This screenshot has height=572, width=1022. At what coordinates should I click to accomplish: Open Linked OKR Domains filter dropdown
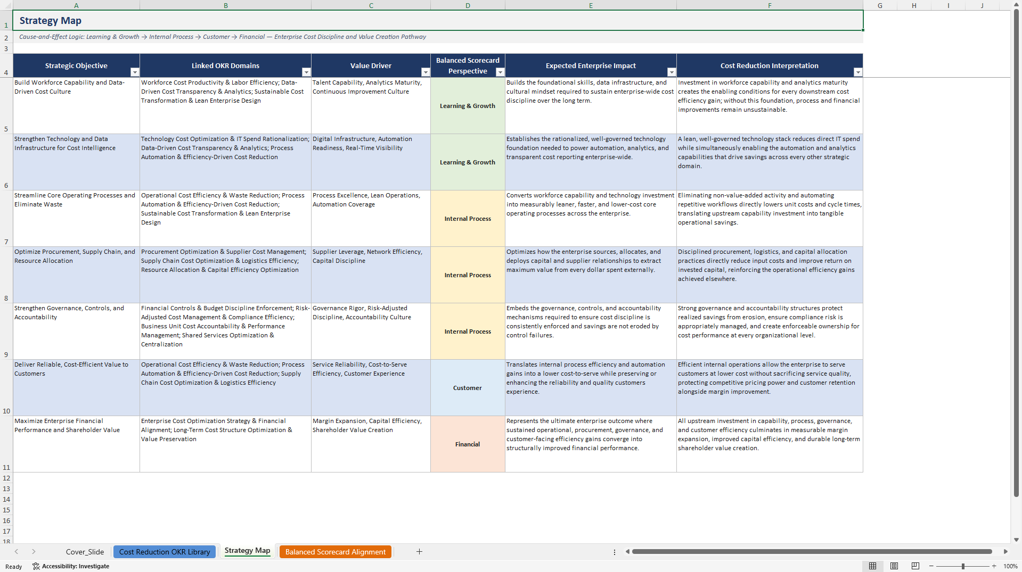pos(306,72)
